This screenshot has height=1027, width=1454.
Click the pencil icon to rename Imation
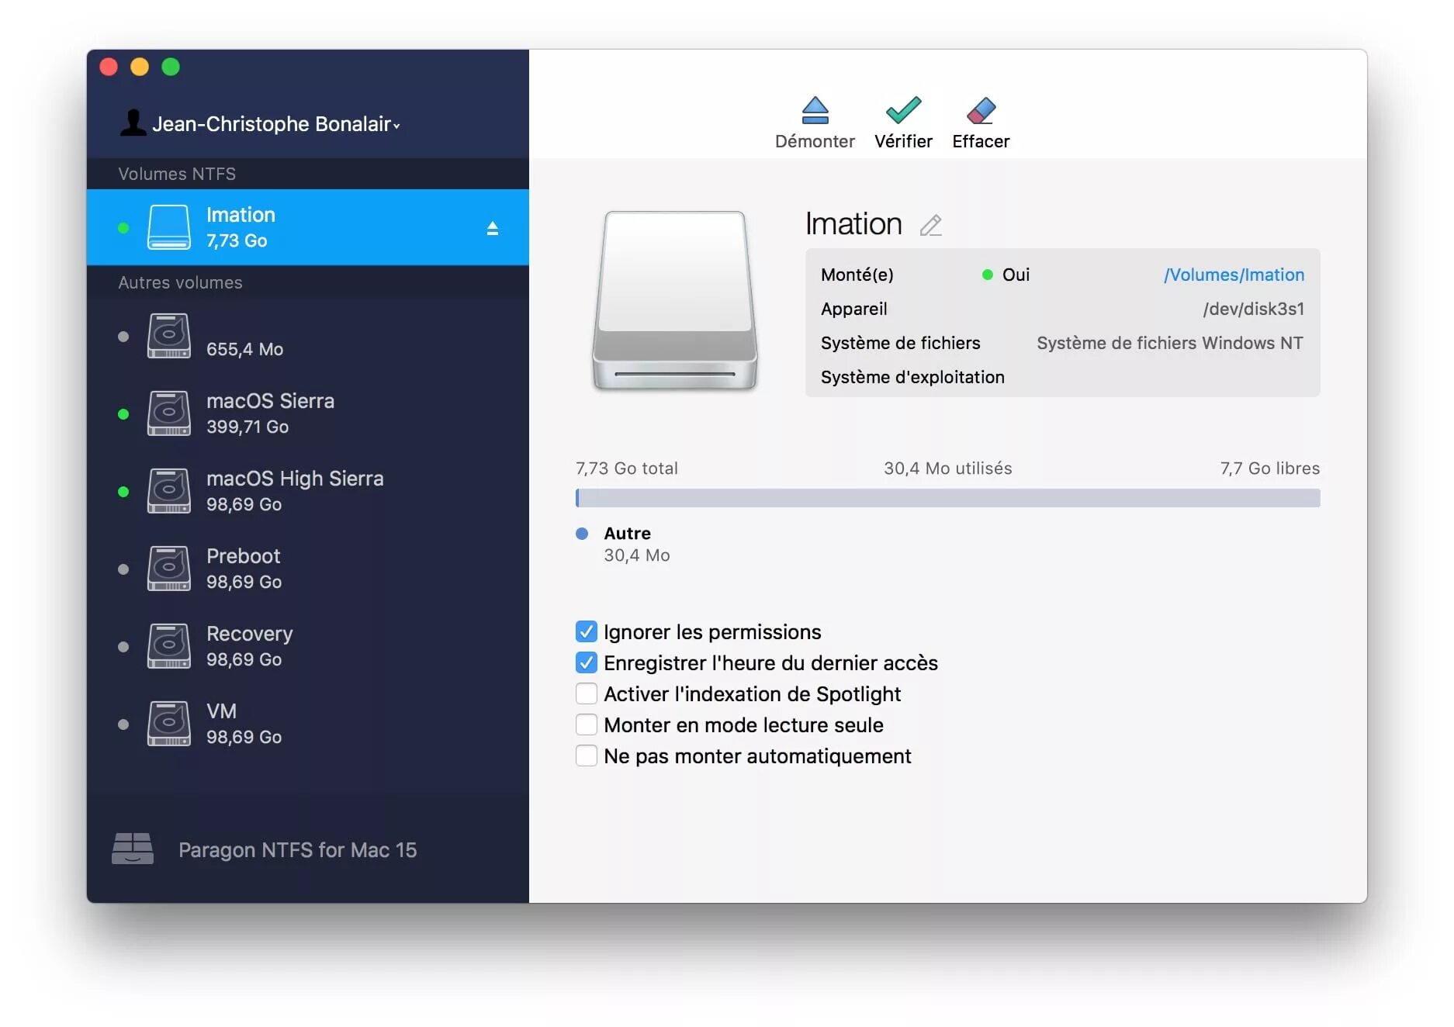[x=930, y=226]
